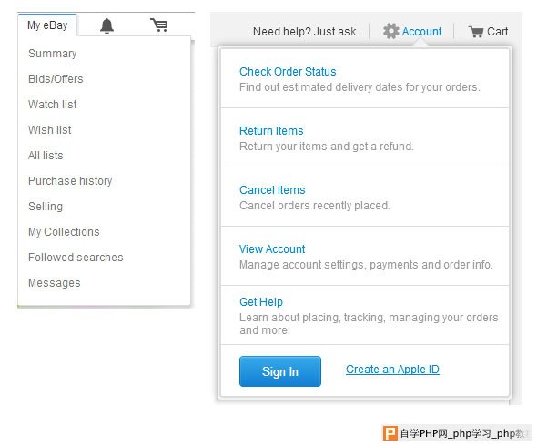Open Messages from My eBay menu
This screenshot has height=446, width=537.
[x=55, y=283]
